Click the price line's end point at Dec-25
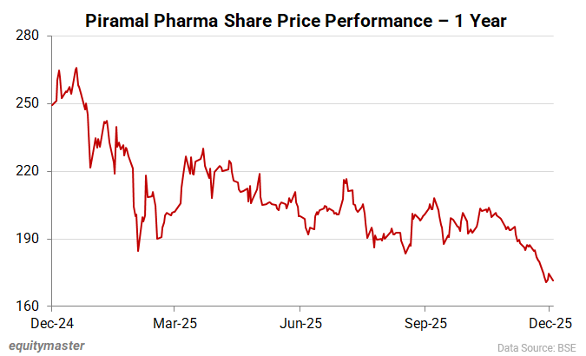Image resolution: width=586 pixels, height=356 pixels. point(553,280)
